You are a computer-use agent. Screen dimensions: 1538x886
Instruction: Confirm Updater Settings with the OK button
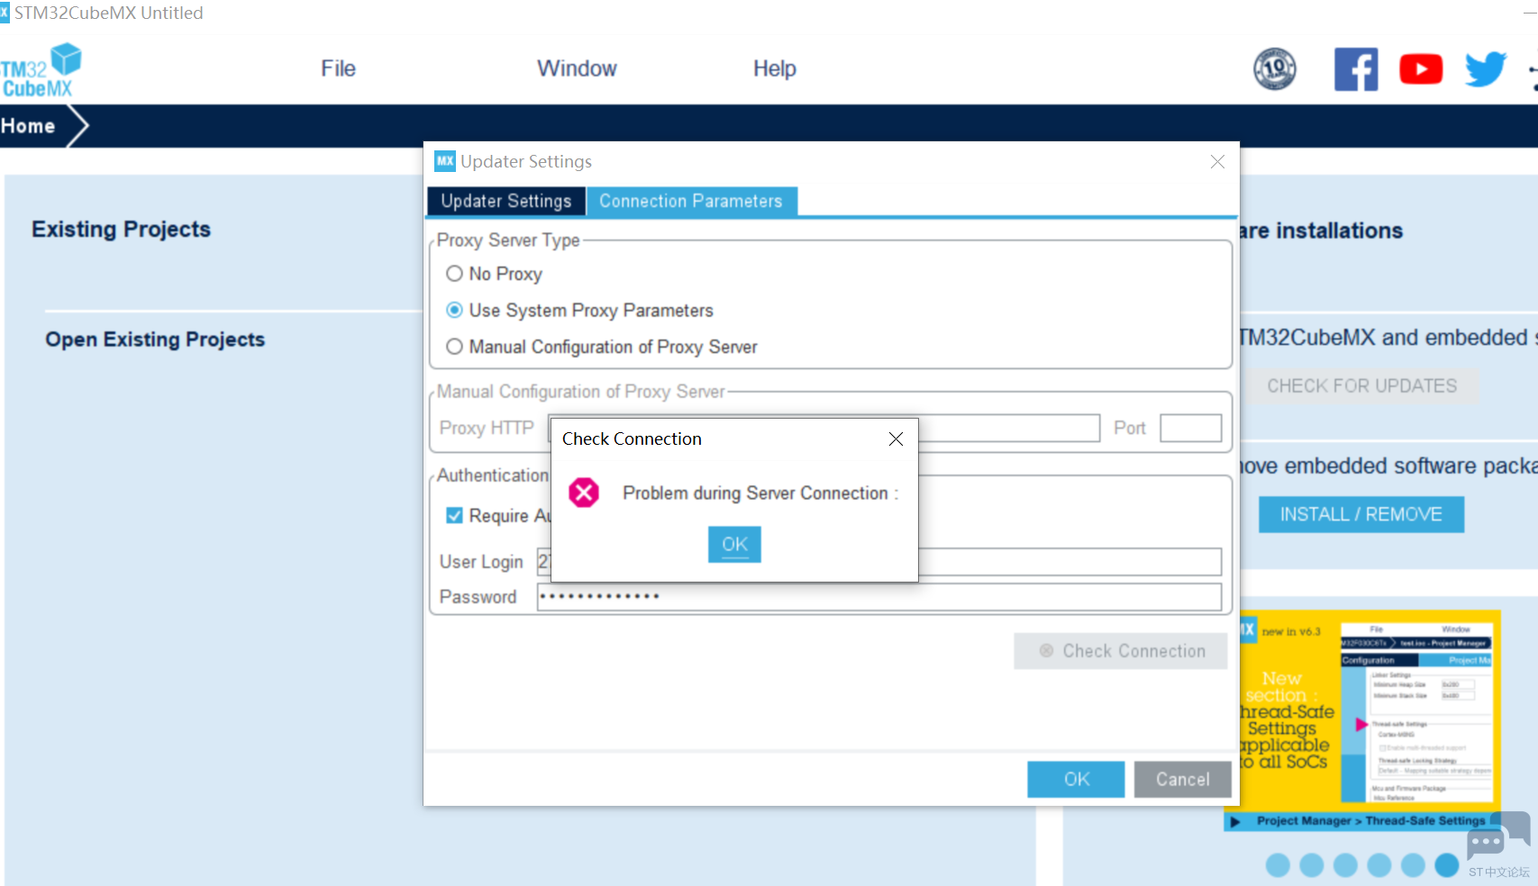click(1076, 779)
